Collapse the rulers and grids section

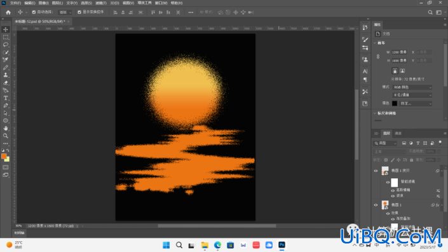click(375, 113)
